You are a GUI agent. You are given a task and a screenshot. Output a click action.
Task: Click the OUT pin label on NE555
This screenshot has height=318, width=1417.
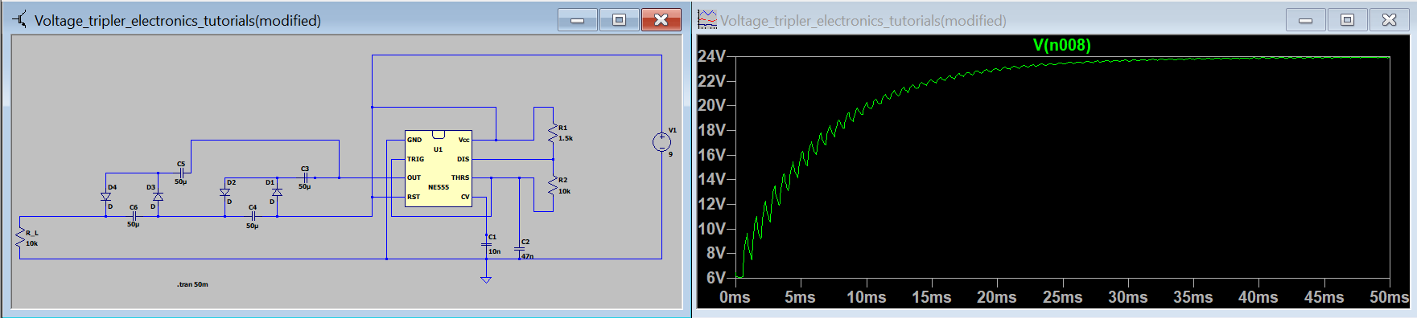click(x=414, y=177)
